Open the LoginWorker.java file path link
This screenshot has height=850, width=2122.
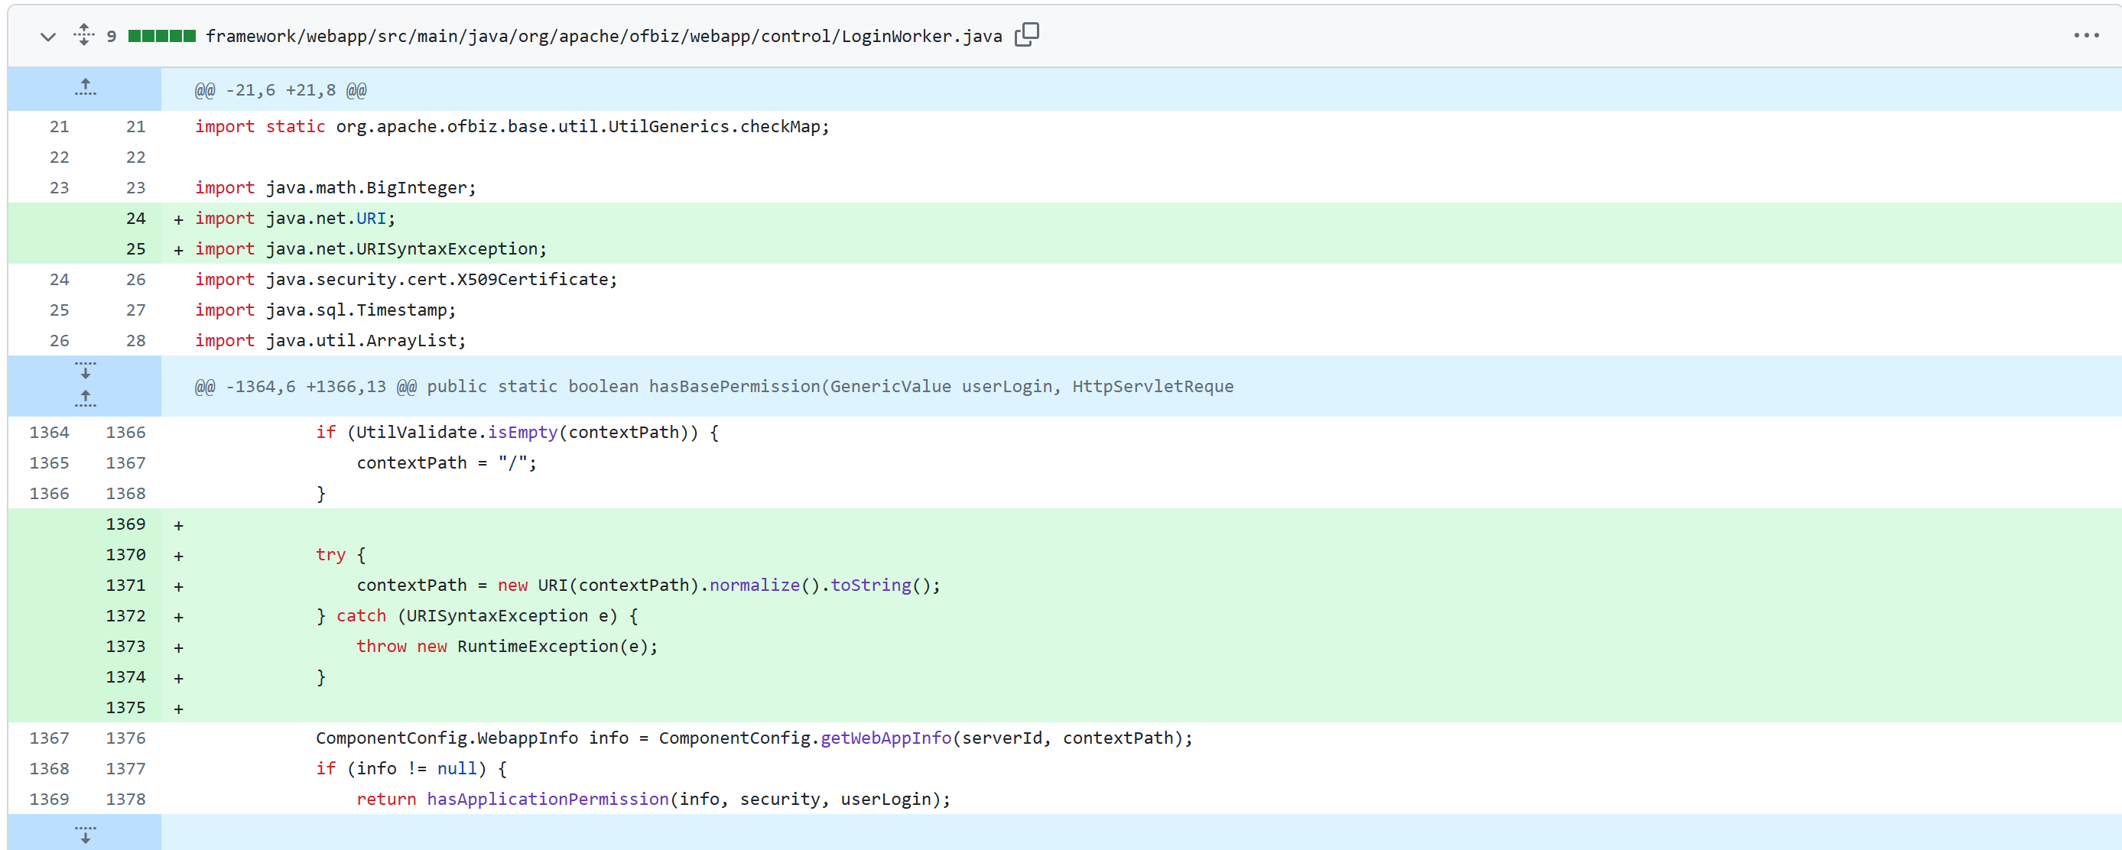click(603, 36)
